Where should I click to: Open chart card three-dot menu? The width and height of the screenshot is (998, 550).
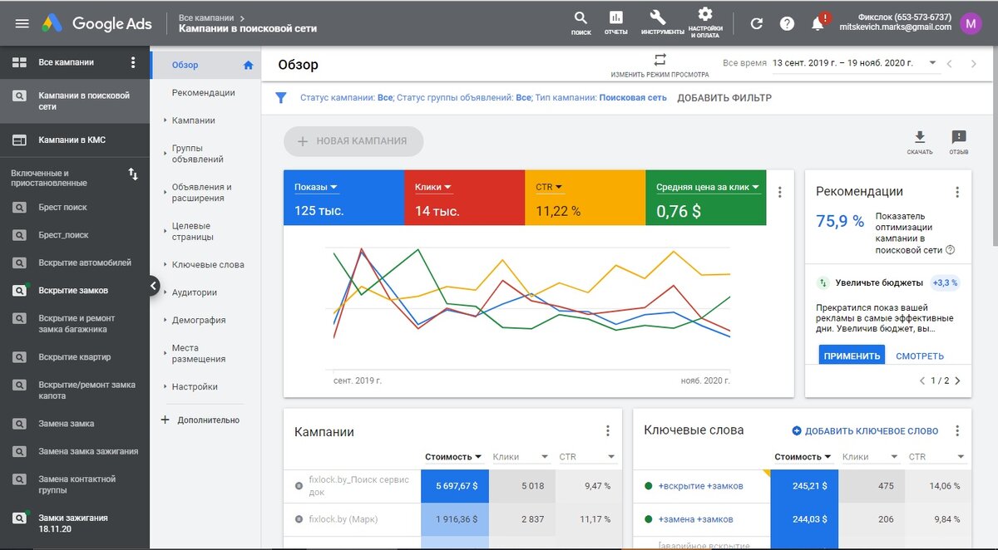(x=779, y=192)
